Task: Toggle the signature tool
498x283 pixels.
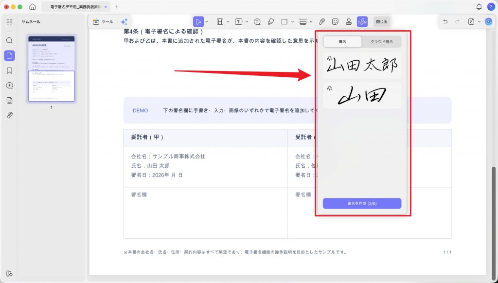Action: click(x=362, y=21)
